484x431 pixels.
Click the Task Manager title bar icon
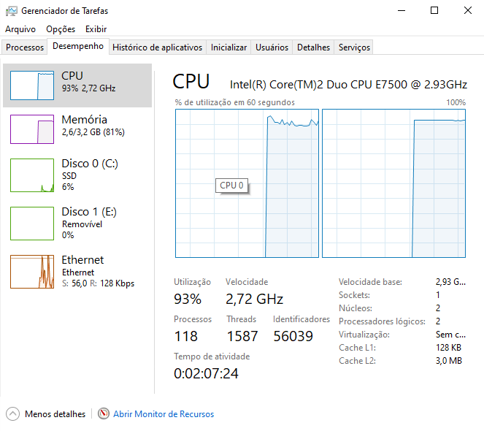[12, 11]
